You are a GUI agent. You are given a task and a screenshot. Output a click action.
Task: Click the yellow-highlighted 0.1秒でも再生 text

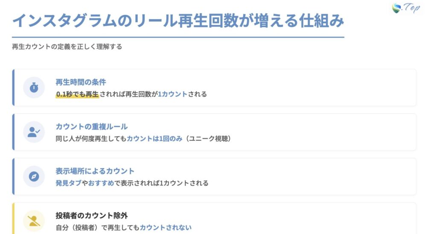[x=77, y=94]
